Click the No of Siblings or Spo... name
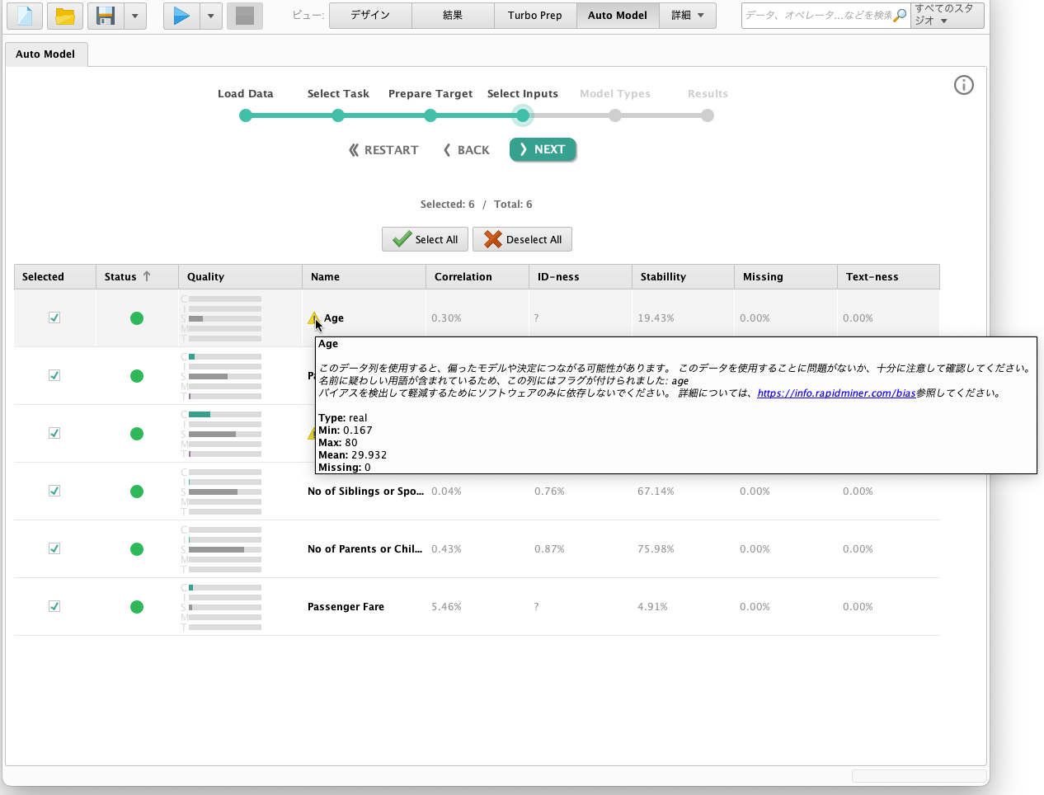Viewport: 1044px width, 795px height. [365, 492]
